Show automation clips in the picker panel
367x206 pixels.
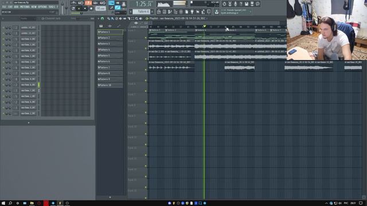(x=119, y=26)
